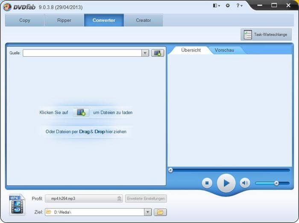Switch to the Copy tab
The image size is (299, 223).
(x=25, y=20)
